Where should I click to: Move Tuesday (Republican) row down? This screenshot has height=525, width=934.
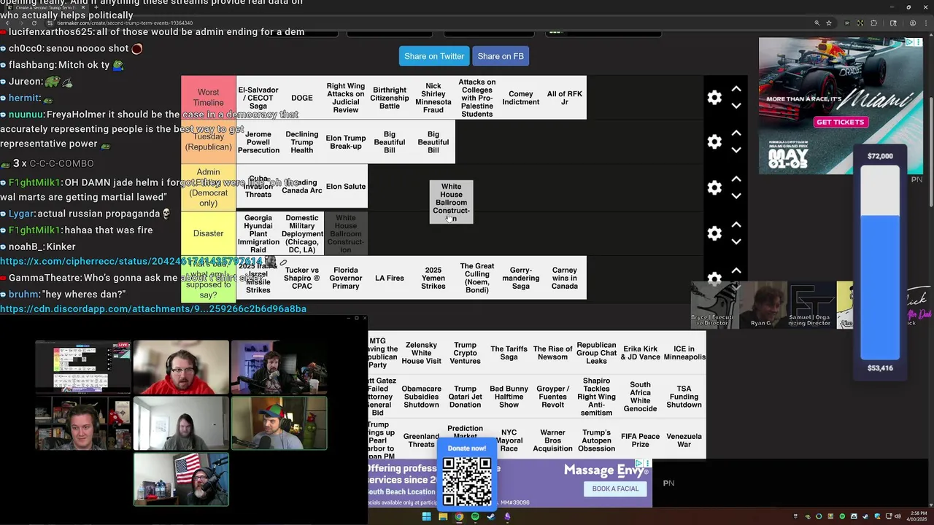(736, 150)
